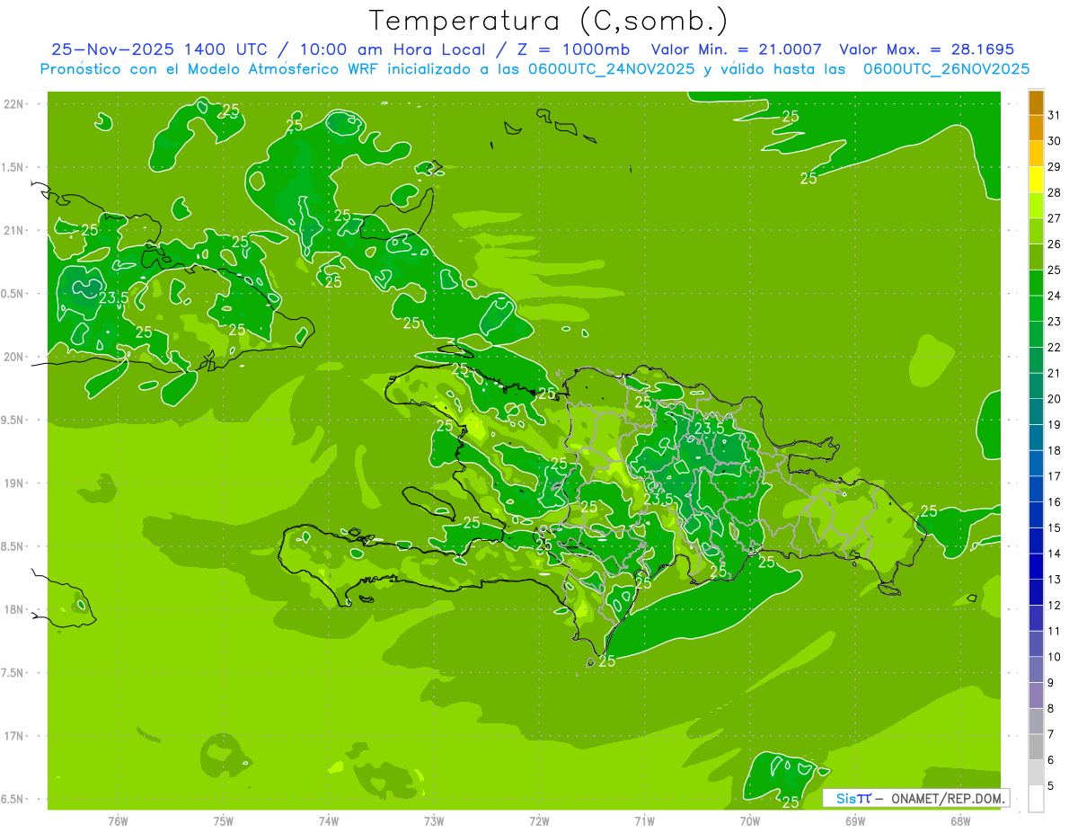Pick the gray legend swatch between 6 and 7
The width and height of the screenshot is (1078, 833).
tap(1037, 747)
